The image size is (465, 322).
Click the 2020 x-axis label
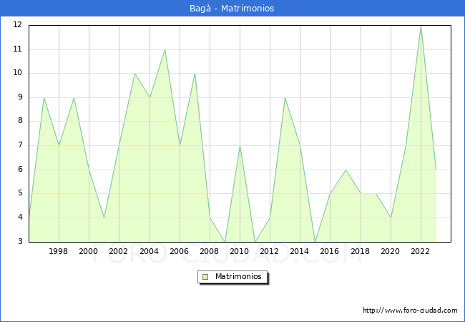point(391,251)
